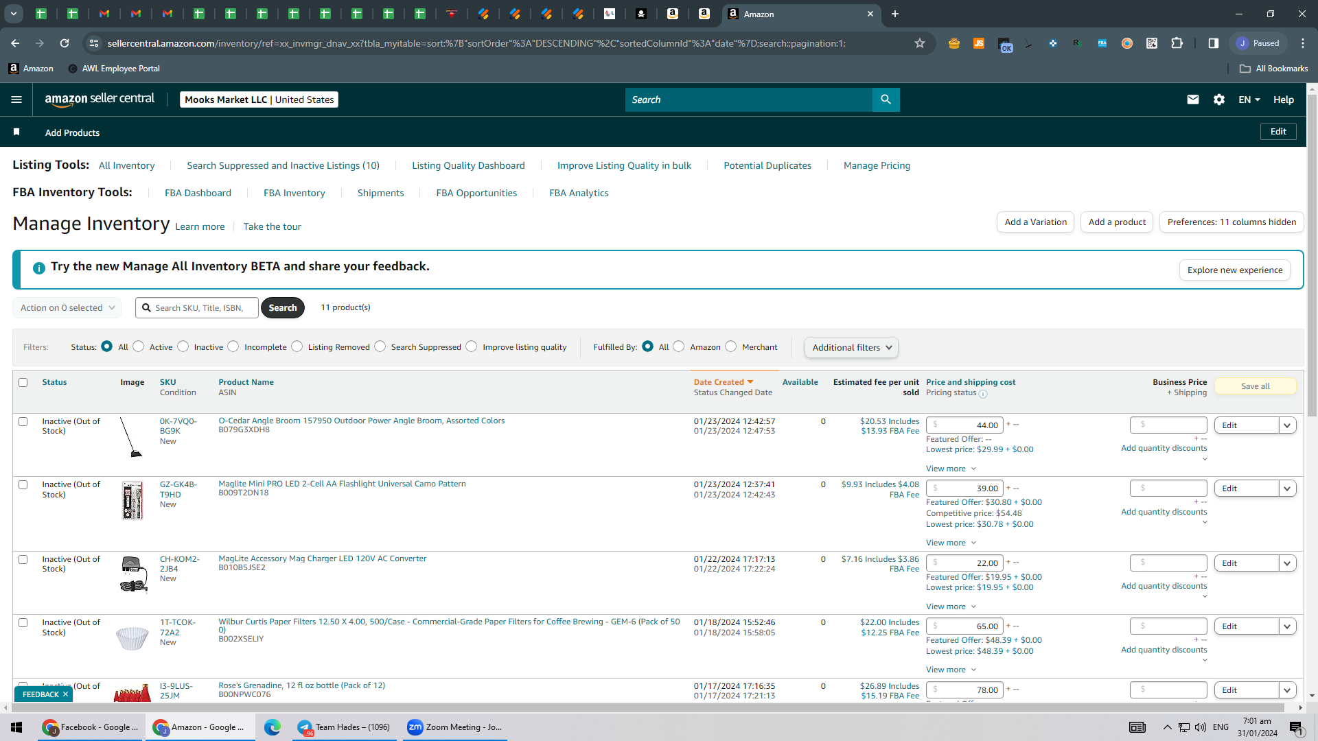Screen dimensions: 1318x741
Task: Select the Active status filter radio
Action: tap(139, 346)
